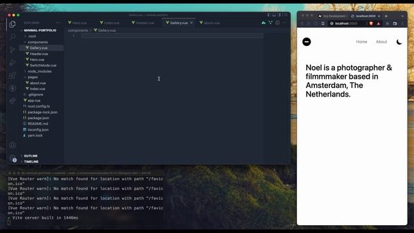Click the Brave rewards triangle icon
The image size is (414, 233).
(378, 23)
